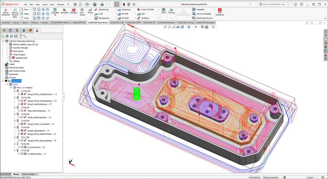Uncheck iRough_iFinish_LowerIsland operation
Screen dimensions: 328x179
click(22, 124)
